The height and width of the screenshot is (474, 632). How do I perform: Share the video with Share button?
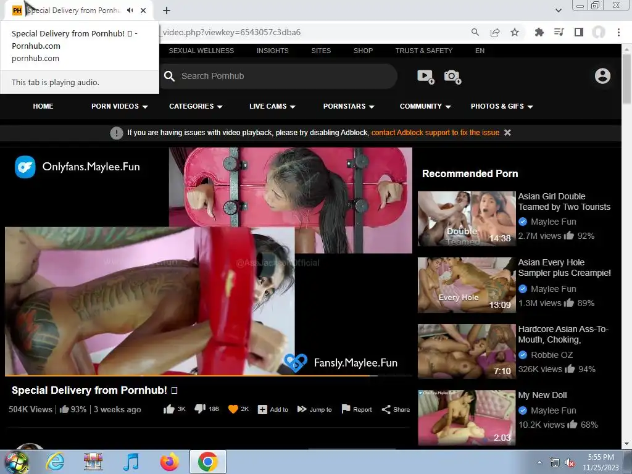[x=396, y=410]
